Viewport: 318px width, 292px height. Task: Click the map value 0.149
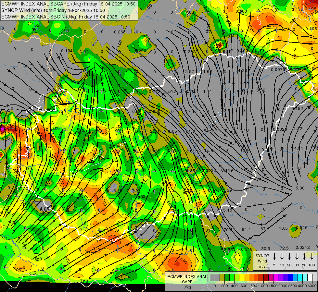click(227, 170)
